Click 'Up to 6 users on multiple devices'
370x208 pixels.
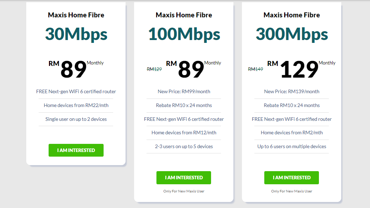pos(292,146)
